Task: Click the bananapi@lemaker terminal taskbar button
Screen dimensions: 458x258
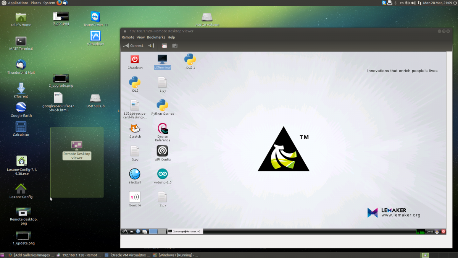Action: click(185, 231)
